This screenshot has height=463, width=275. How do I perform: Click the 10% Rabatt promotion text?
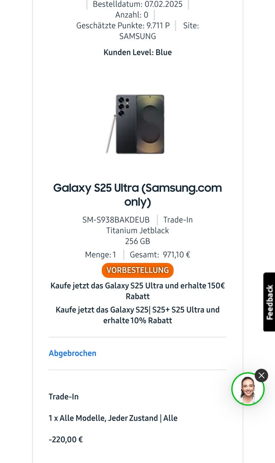click(138, 315)
